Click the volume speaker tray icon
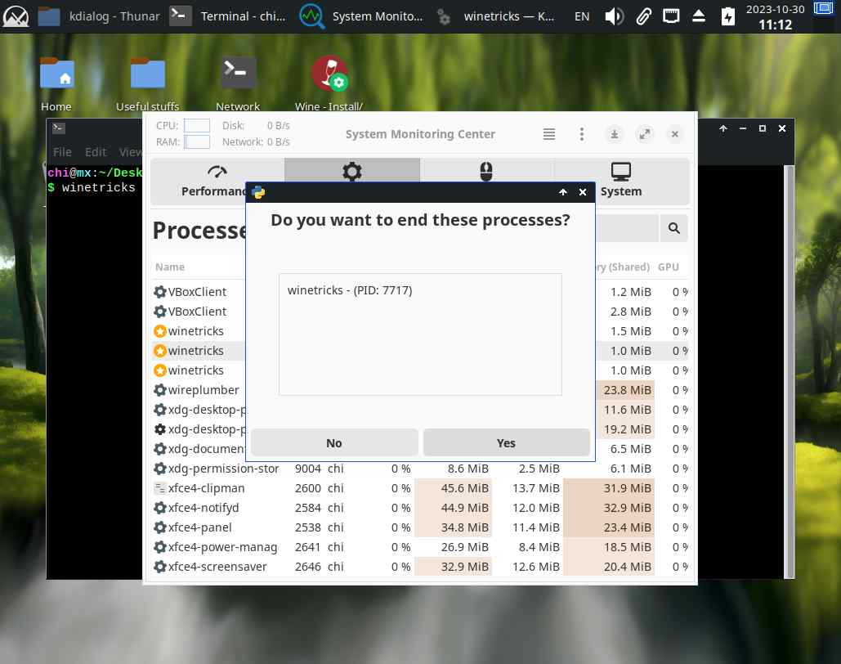This screenshot has height=664, width=841. pos(614,16)
